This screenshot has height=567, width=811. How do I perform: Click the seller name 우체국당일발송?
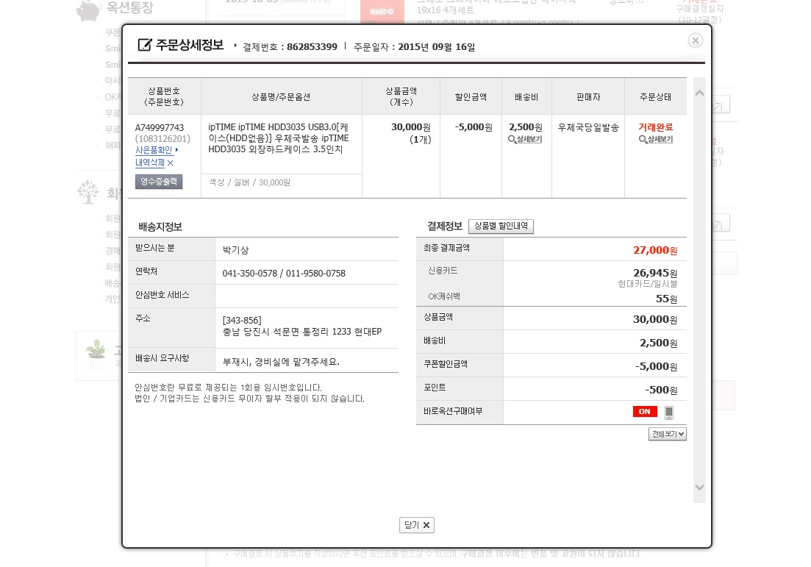588,128
